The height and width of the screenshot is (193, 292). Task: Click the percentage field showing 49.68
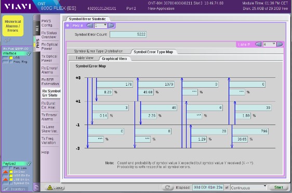[x=145, y=92]
